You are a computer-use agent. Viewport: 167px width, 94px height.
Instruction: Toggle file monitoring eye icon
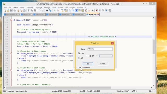[x=92, y=10]
